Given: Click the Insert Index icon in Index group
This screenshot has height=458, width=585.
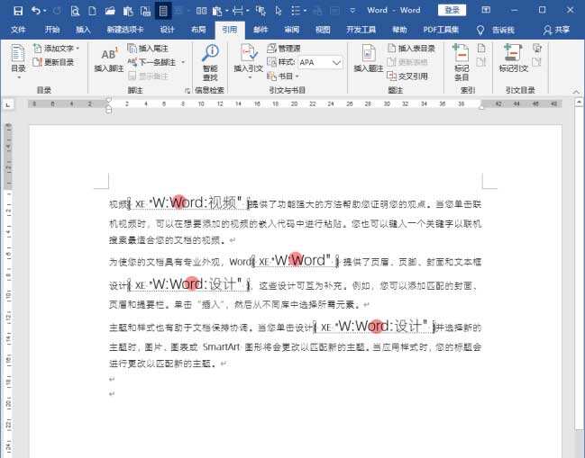Looking at the screenshot, I should point(481,49).
